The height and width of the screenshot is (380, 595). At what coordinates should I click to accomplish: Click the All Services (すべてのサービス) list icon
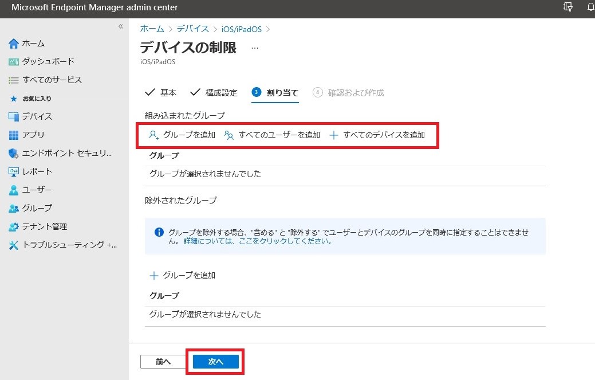point(13,80)
